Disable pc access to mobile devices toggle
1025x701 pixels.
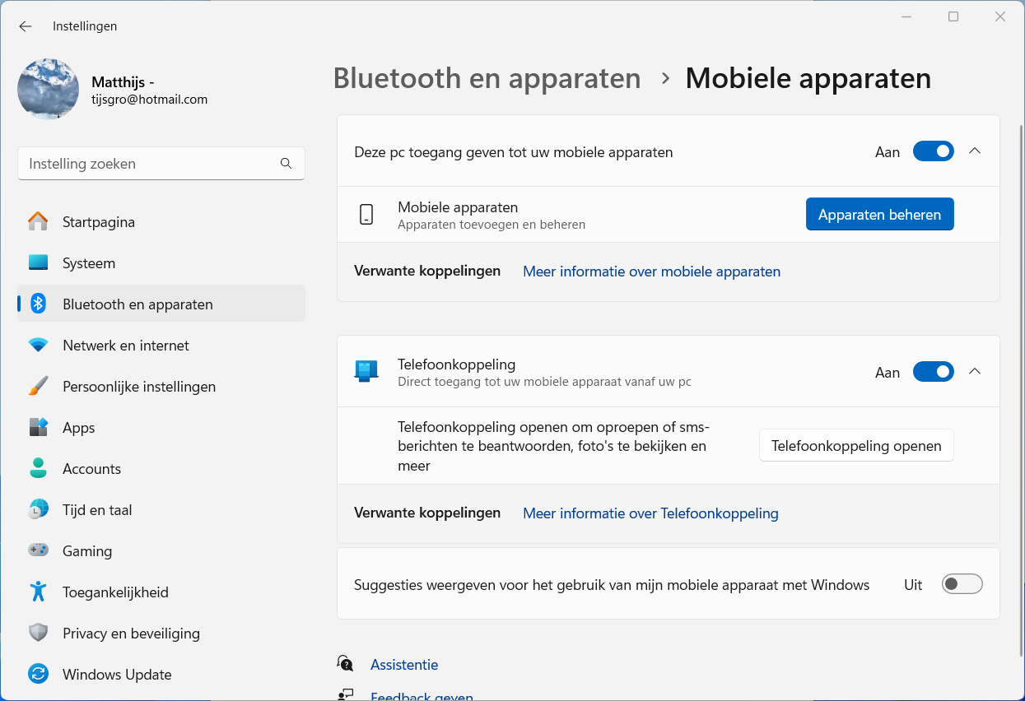[x=933, y=151]
